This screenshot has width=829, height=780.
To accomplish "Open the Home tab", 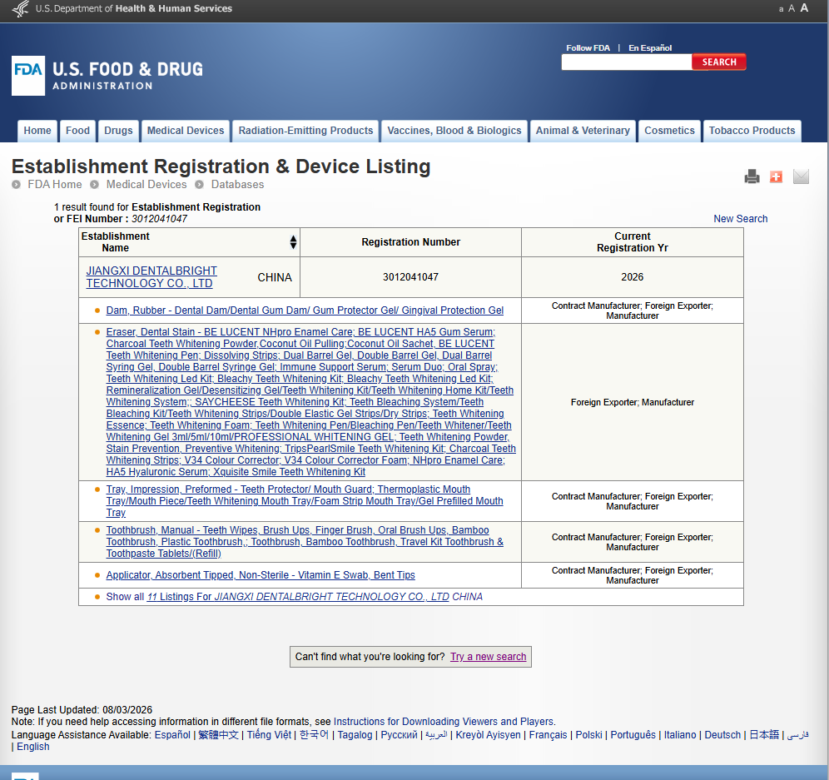I will pyautogui.click(x=37, y=131).
